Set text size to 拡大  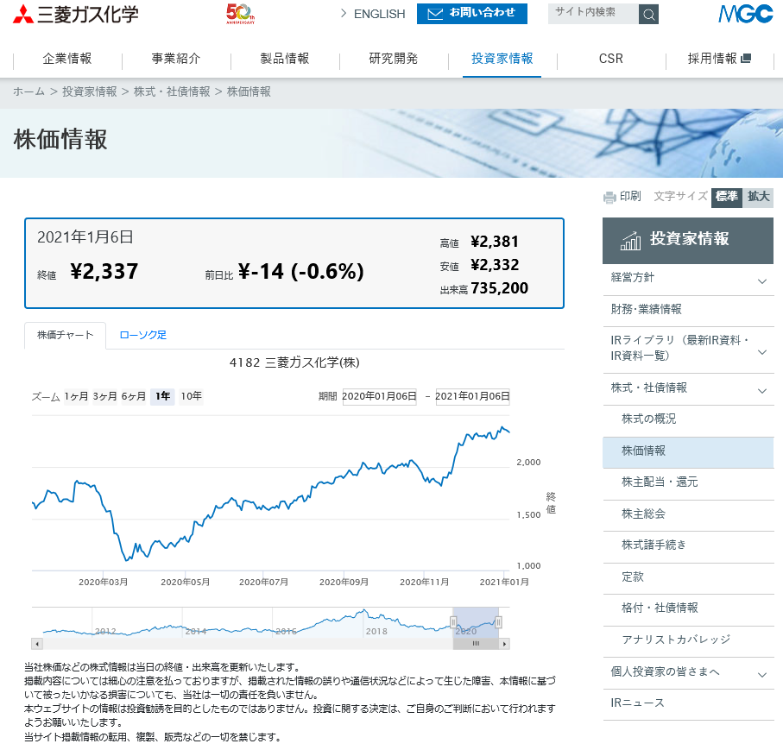pos(759,197)
